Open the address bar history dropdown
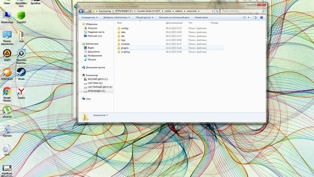Screen dimensions: 314x177 [x=212, y=11]
